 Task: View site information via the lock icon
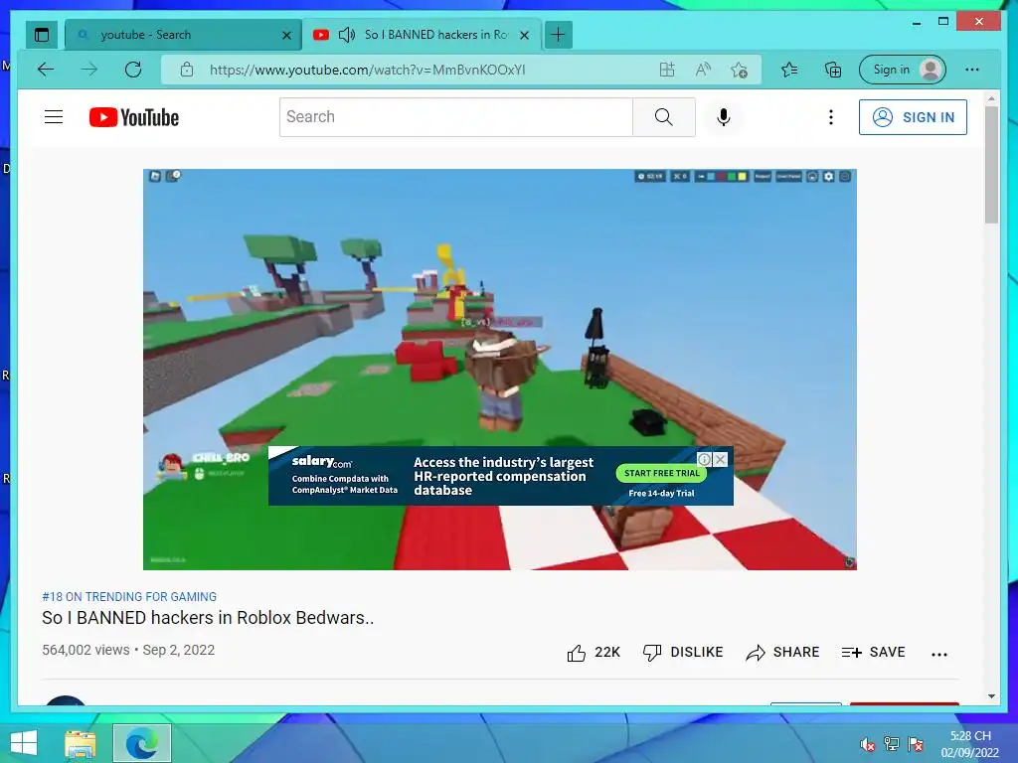tap(186, 70)
